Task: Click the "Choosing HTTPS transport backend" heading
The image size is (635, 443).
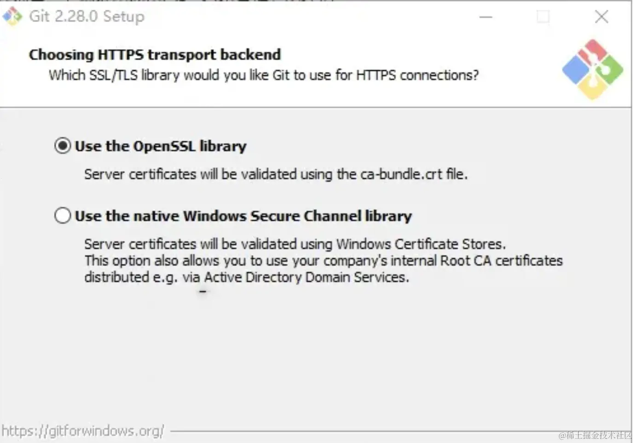Action: pos(155,54)
